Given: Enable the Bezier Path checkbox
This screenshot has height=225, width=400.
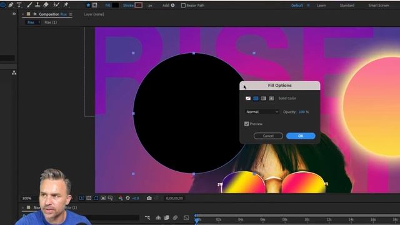Looking at the screenshot, I should 183,6.
